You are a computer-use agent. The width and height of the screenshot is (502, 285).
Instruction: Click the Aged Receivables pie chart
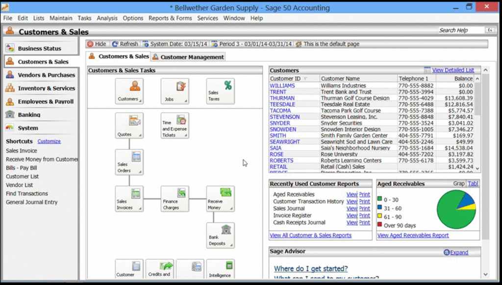click(x=456, y=209)
